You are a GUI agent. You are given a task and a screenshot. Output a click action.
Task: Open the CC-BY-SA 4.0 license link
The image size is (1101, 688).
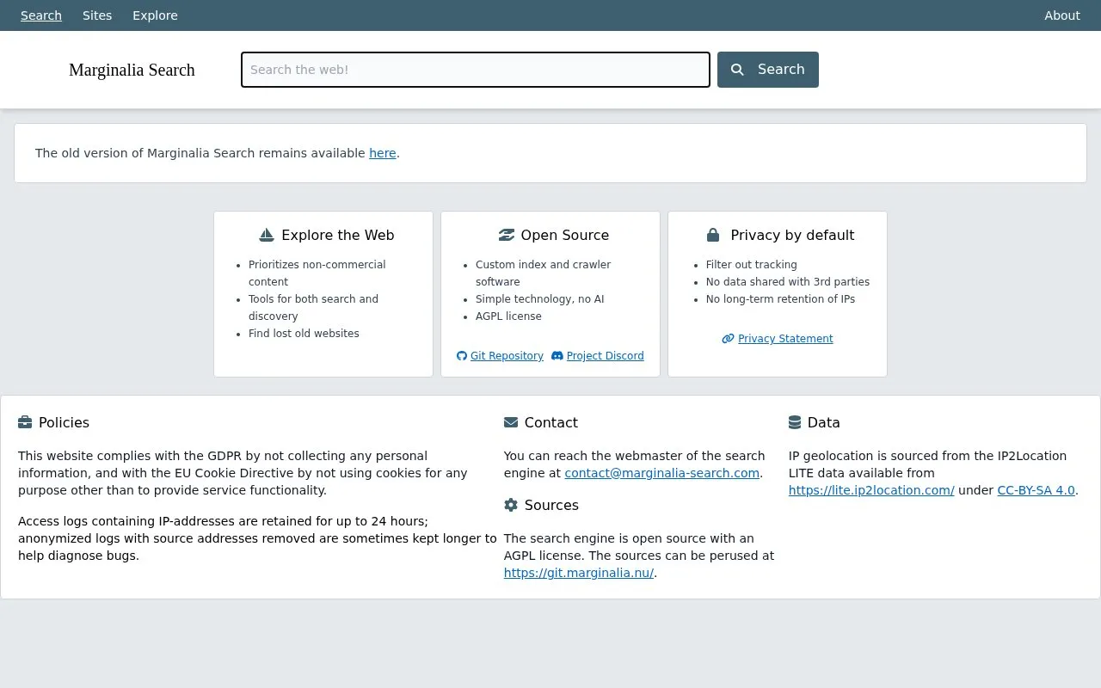pos(1036,490)
